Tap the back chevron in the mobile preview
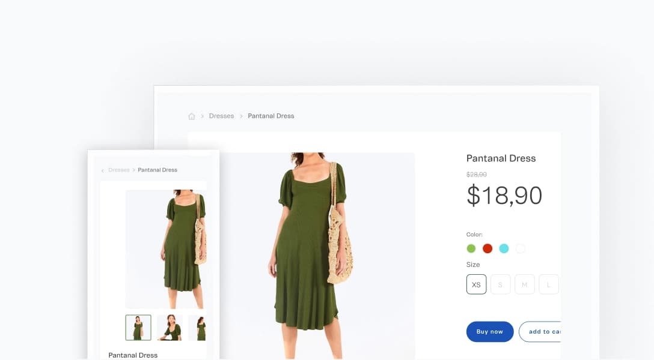 click(x=102, y=170)
